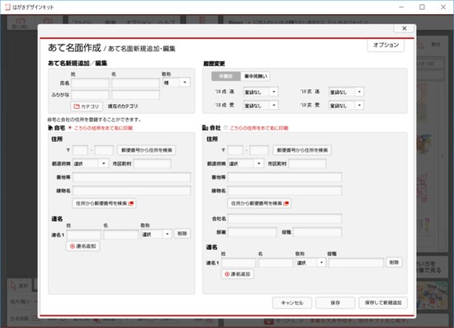
Task: Click the 削除 button for 自宅 連名1
Action: point(182,234)
